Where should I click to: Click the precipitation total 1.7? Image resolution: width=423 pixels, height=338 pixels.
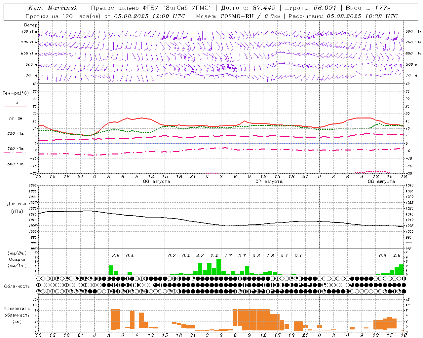pos(228,256)
